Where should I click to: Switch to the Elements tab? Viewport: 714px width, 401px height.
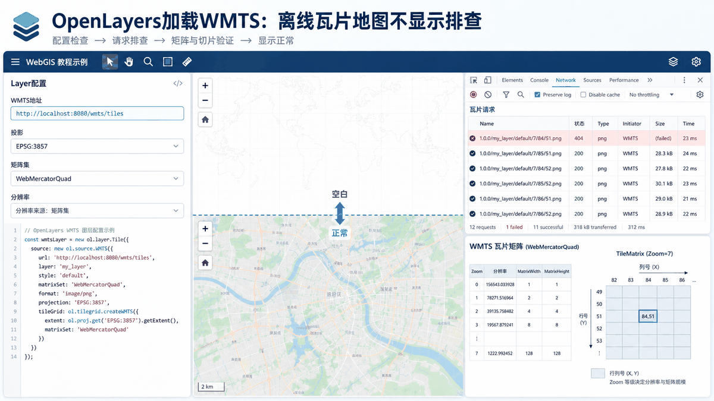[512, 80]
